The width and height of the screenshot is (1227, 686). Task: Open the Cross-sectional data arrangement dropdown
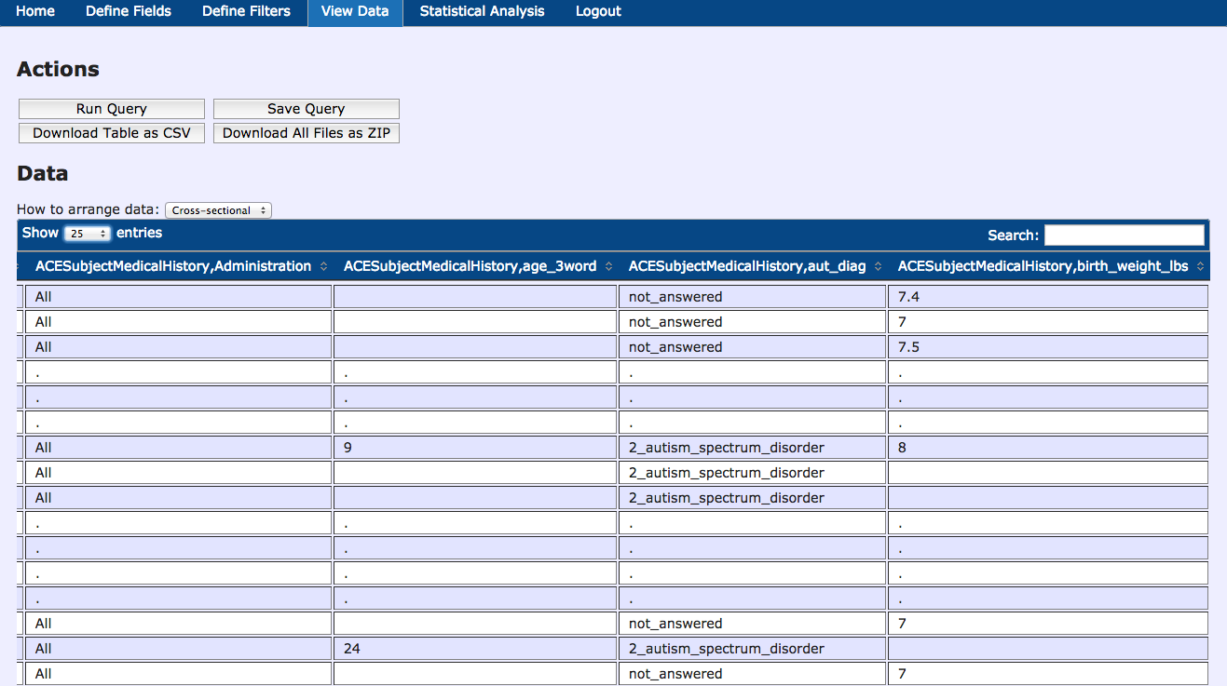click(218, 210)
